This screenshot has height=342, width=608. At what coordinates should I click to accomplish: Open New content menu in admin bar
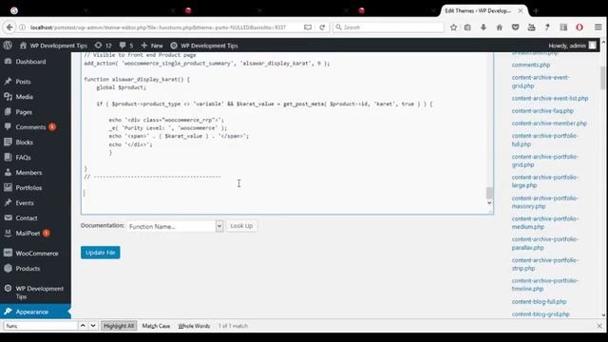point(152,46)
